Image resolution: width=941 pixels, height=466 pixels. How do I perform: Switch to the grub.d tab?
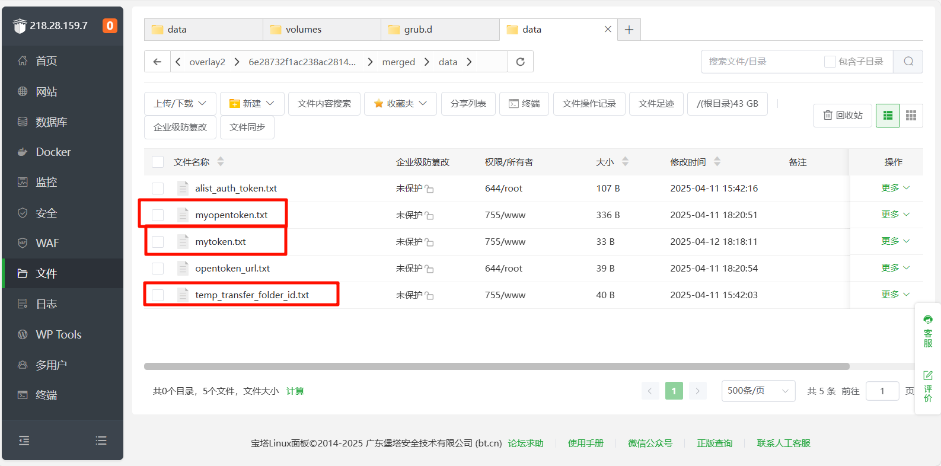440,30
